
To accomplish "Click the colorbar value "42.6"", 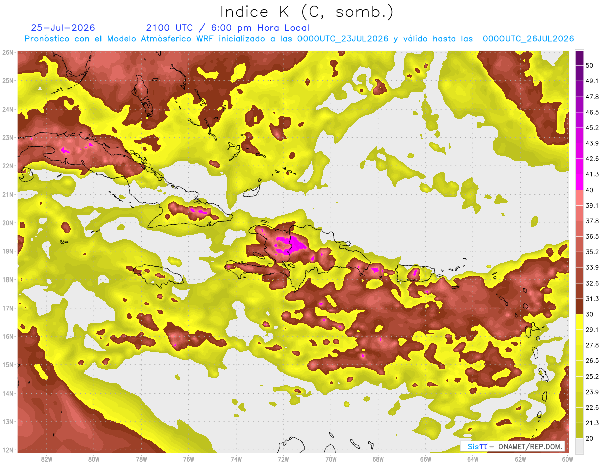I will coord(592,159).
